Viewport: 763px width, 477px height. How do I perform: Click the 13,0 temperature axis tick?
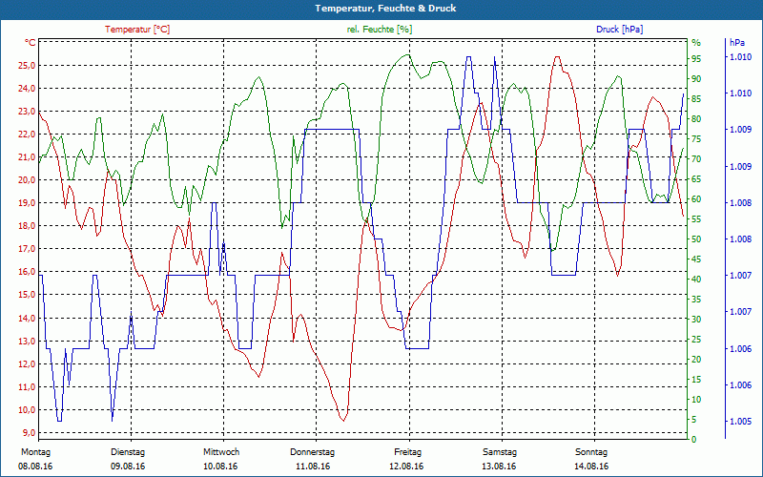coord(27,342)
